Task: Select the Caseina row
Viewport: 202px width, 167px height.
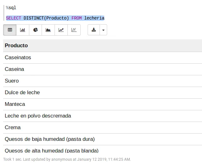Action: (102, 69)
